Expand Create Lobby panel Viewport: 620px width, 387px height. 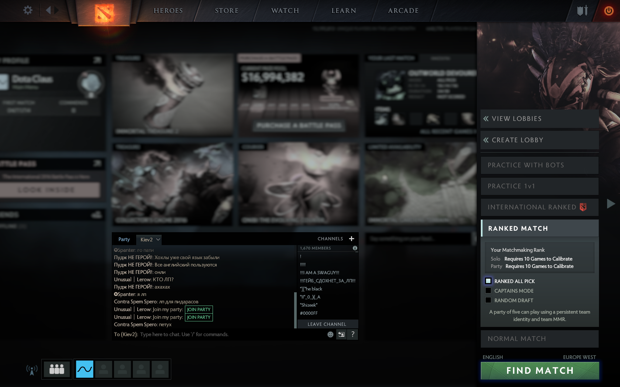(540, 140)
